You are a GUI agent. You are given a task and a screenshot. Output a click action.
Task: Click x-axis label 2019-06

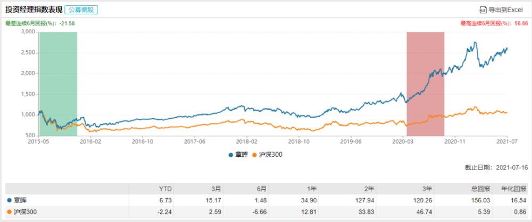351,140
